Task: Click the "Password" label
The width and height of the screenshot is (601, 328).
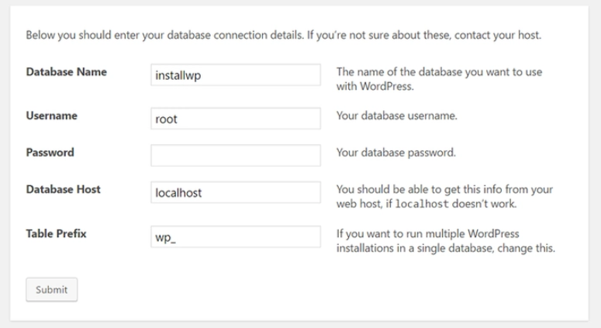Action: (x=50, y=152)
